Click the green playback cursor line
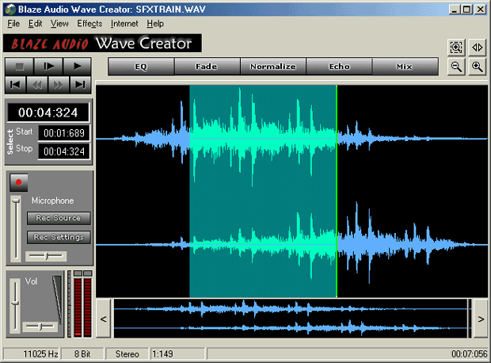The height and width of the screenshot is (363, 491). click(337, 191)
